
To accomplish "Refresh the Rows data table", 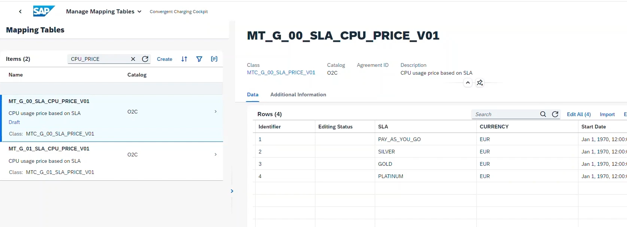I will click(555, 114).
